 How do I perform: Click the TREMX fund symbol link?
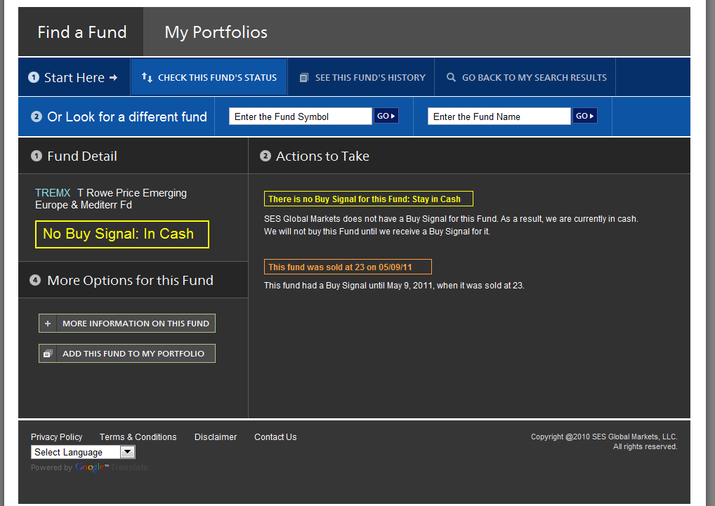pyautogui.click(x=53, y=193)
